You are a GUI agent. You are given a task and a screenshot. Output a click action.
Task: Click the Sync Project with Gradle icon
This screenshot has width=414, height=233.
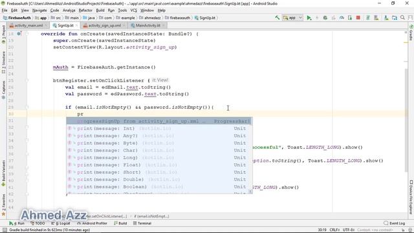368,17
